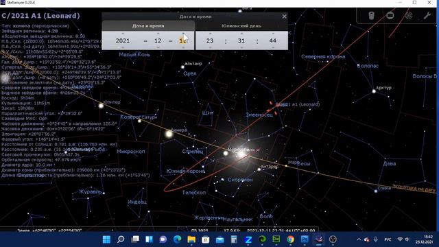Switch to the Дата и время tab
439x247 pixels.
pos(148,26)
